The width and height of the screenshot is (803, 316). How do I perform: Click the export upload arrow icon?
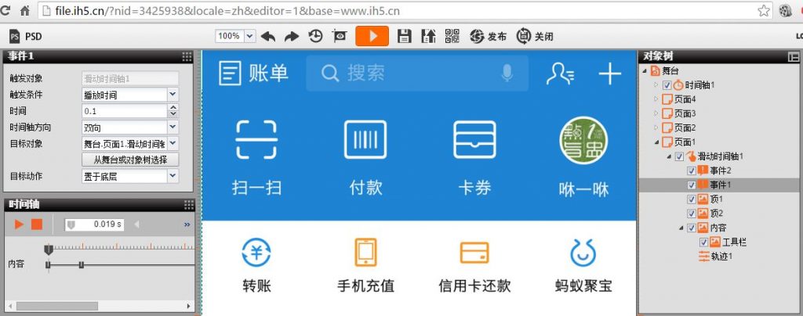coord(428,36)
